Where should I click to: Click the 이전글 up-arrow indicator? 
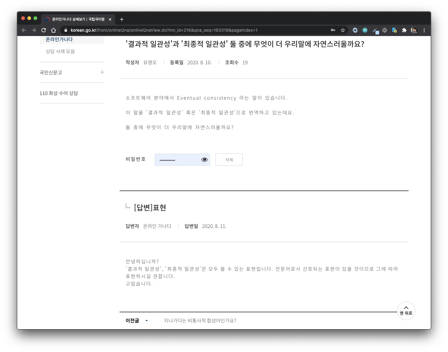[x=147, y=321]
